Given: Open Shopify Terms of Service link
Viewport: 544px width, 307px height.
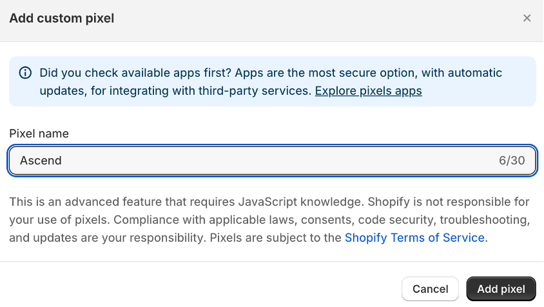Looking at the screenshot, I should pos(414,237).
